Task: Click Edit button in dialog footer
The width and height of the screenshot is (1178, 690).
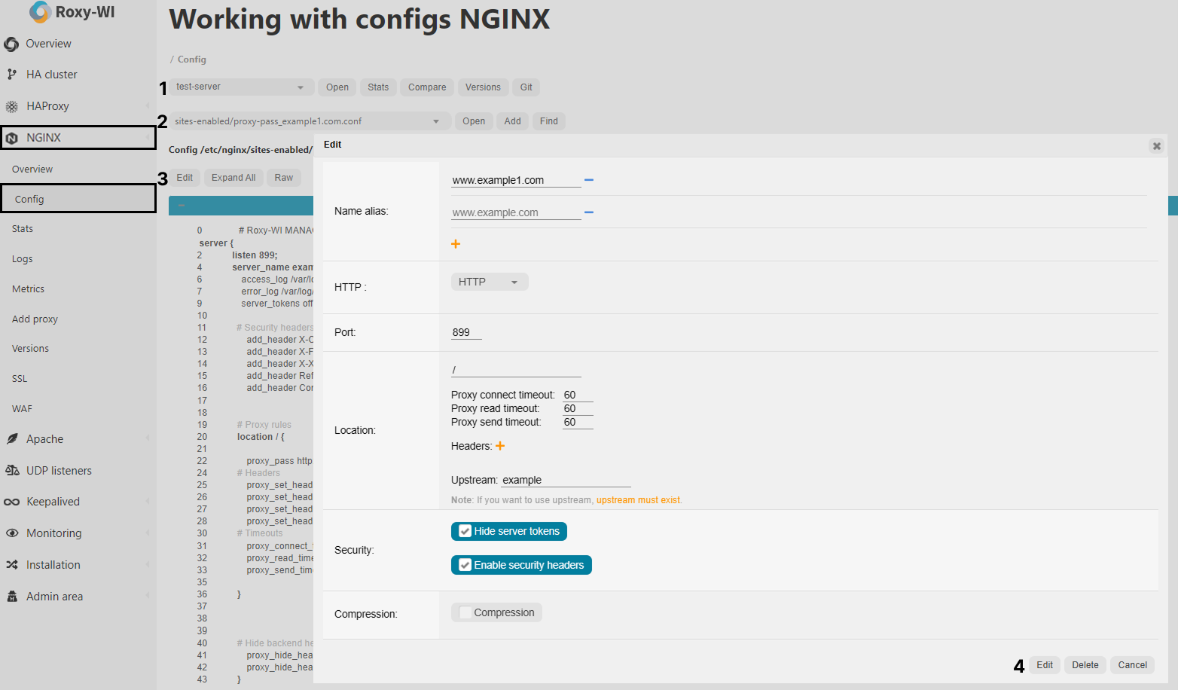Action: click(1045, 665)
